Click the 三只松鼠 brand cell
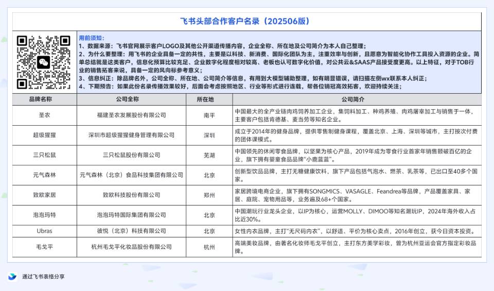This screenshot has height=291, width=494. (44, 155)
